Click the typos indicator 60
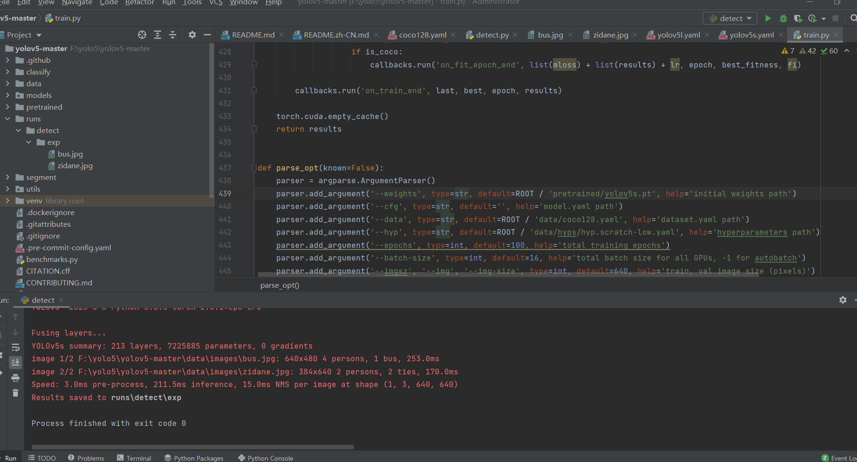This screenshot has height=462, width=857. [829, 51]
